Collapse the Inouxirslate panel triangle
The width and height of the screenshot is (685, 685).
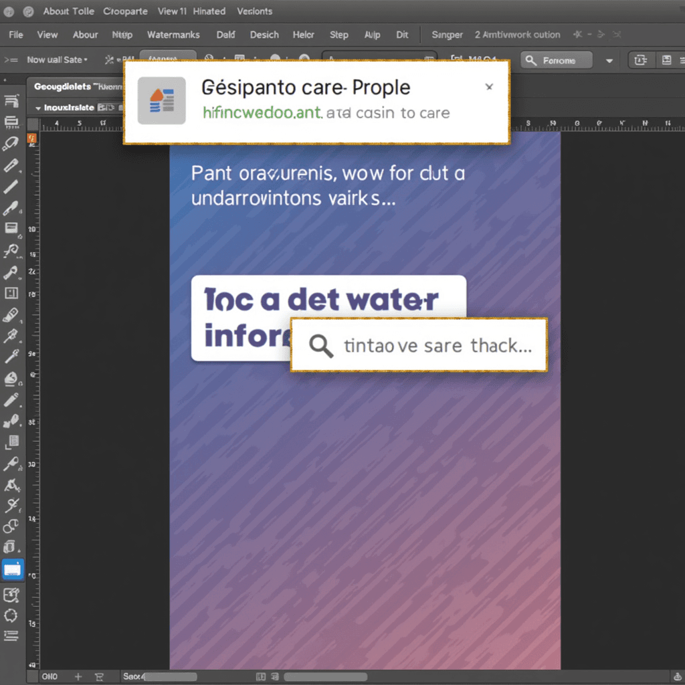click(x=37, y=108)
